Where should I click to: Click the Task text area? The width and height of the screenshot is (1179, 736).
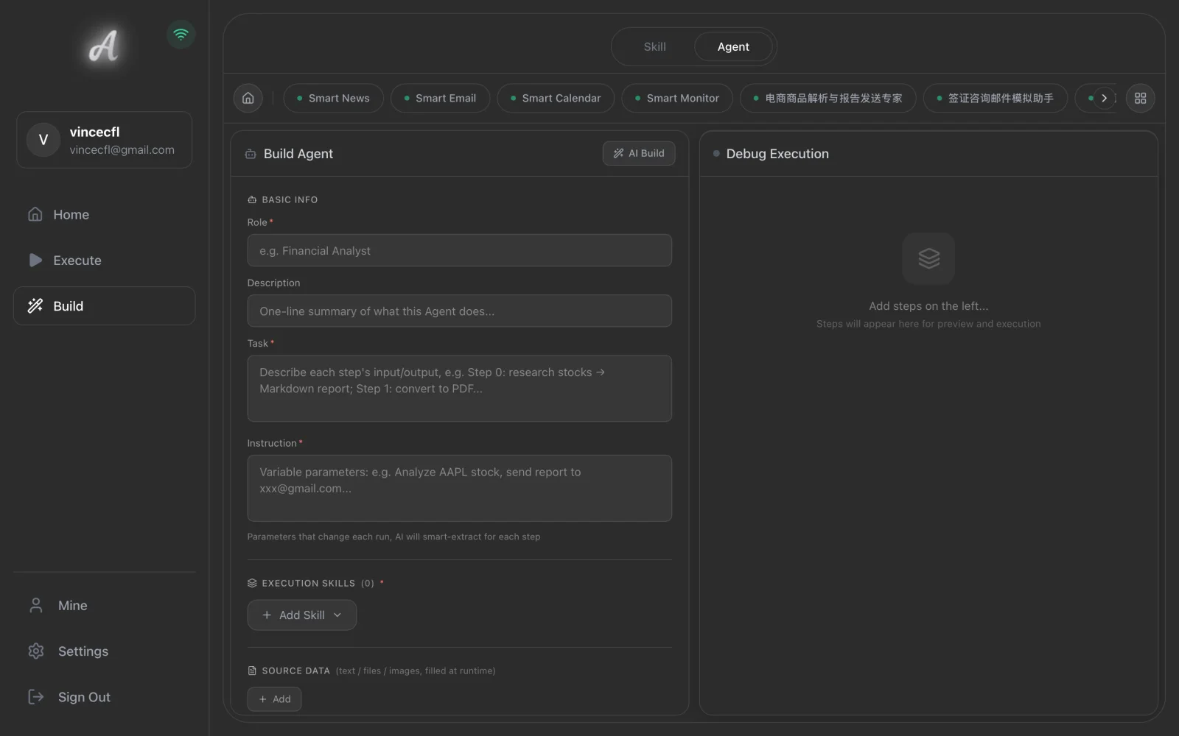pyautogui.click(x=459, y=389)
